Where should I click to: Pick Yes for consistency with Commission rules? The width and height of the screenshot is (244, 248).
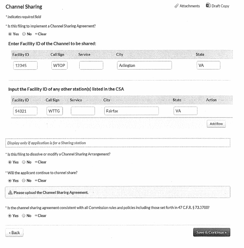pos(9,216)
